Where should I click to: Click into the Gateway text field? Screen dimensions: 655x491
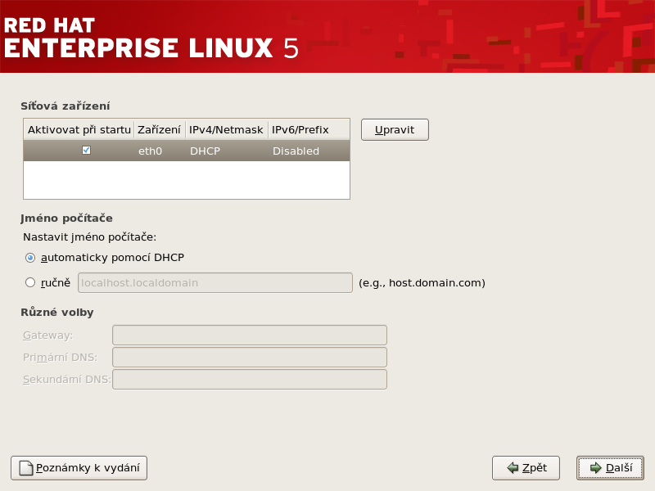tap(249, 336)
